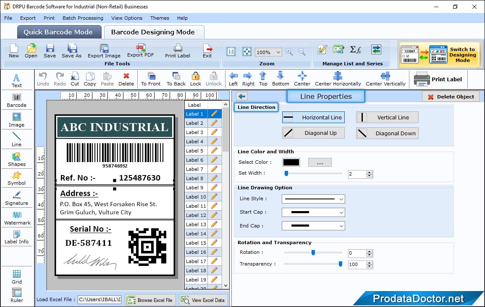Export label as Image
Viewport: 485px width, 307px height.
(104, 51)
